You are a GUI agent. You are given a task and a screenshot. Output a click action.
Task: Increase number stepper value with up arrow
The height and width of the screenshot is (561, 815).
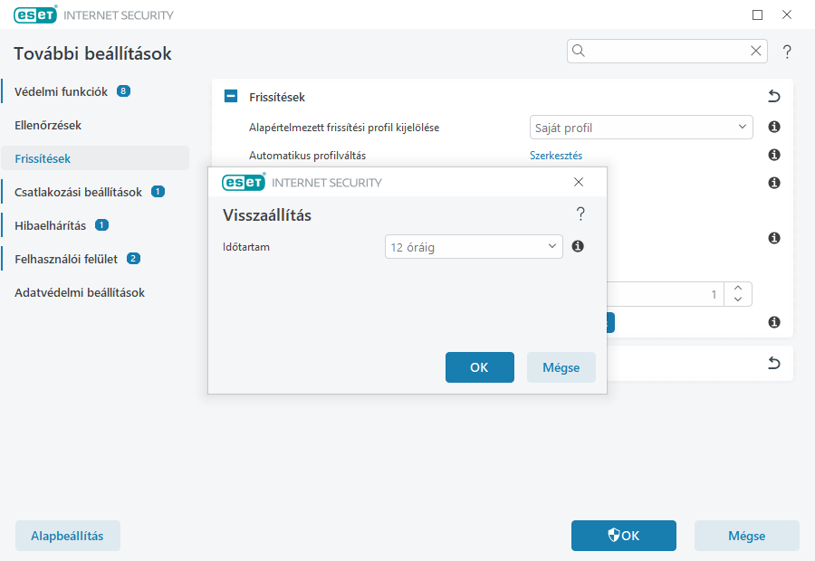pos(737,288)
